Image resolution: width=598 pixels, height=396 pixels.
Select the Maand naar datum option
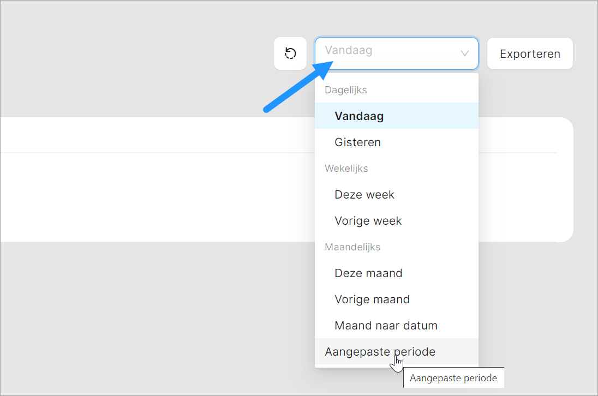pyautogui.click(x=386, y=326)
